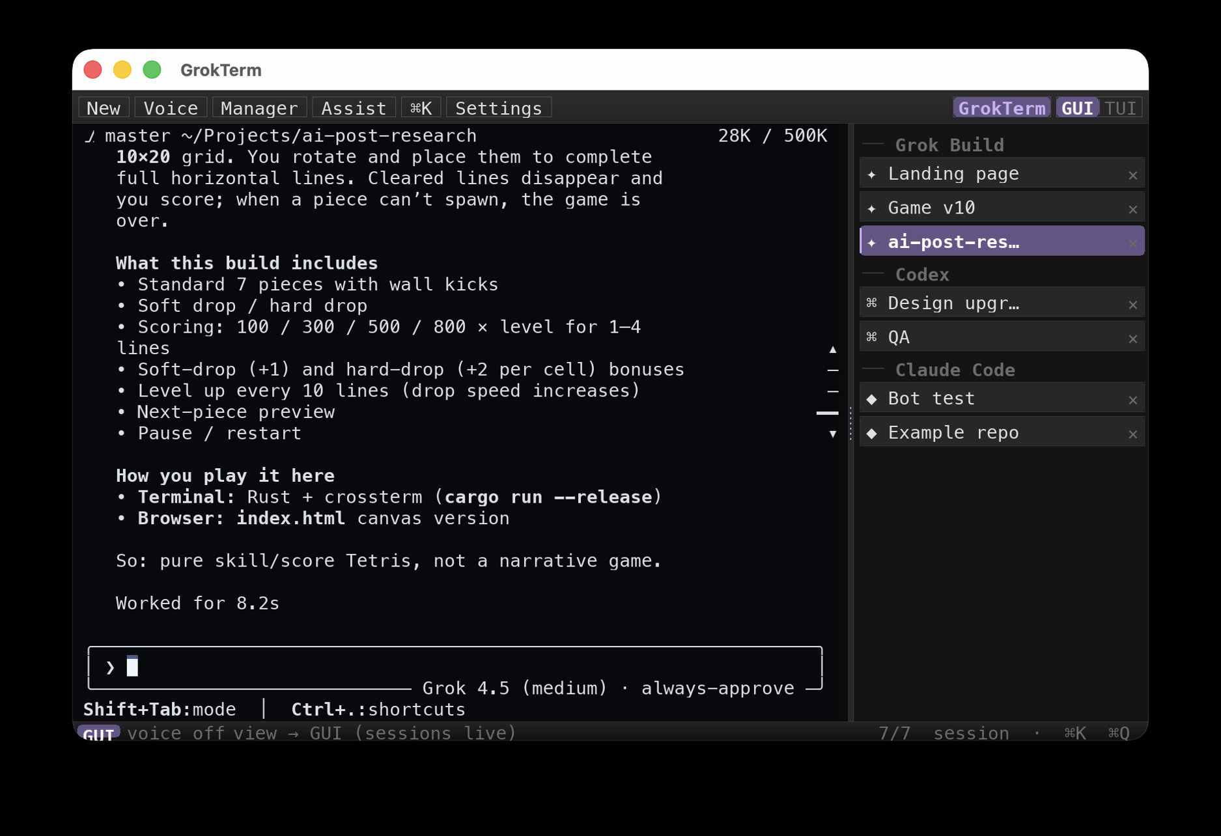Click the ⌘Q status bar shortcut
This screenshot has height=836, width=1221.
(1119, 733)
